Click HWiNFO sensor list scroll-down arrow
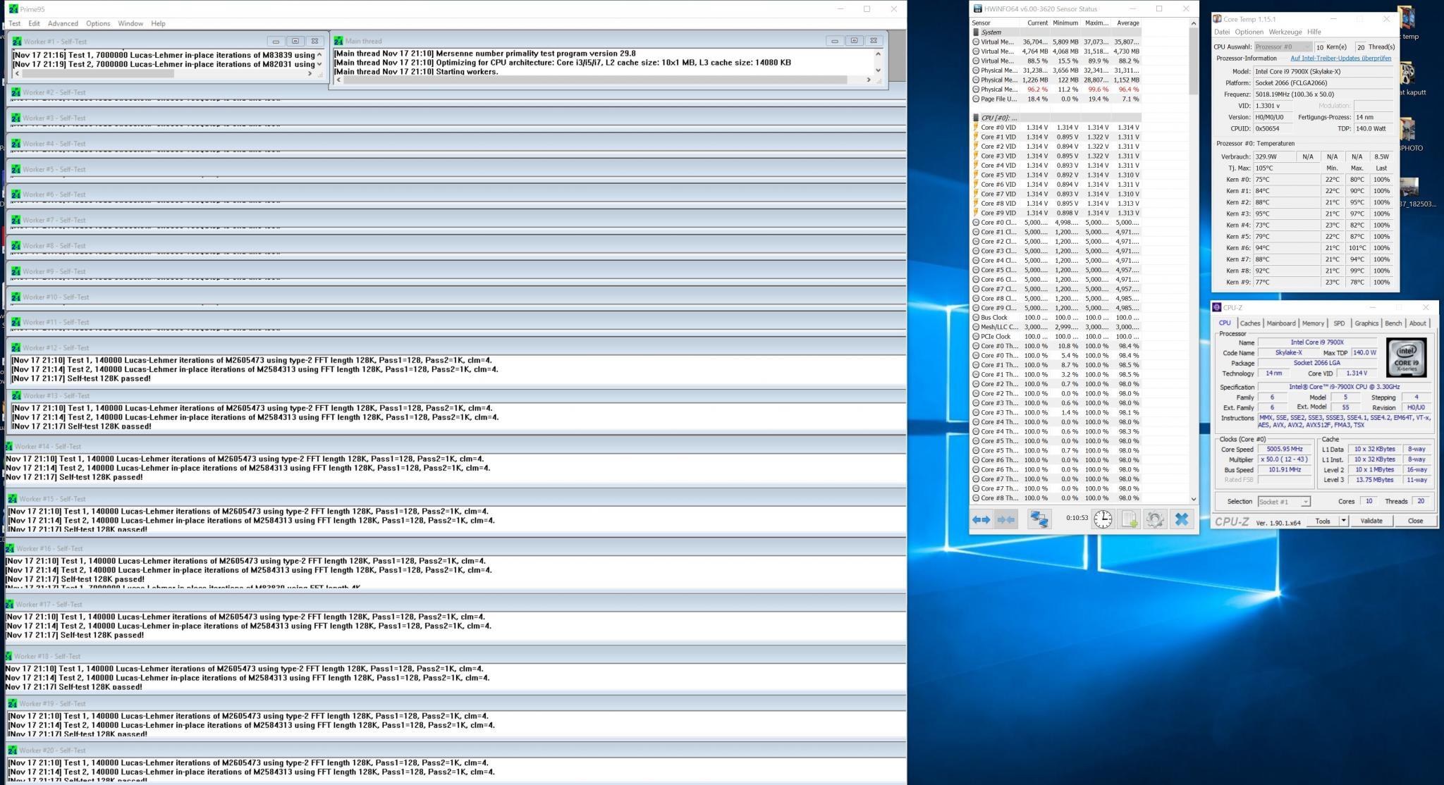Image resolution: width=1444 pixels, height=785 pixels. (1193, 499)
